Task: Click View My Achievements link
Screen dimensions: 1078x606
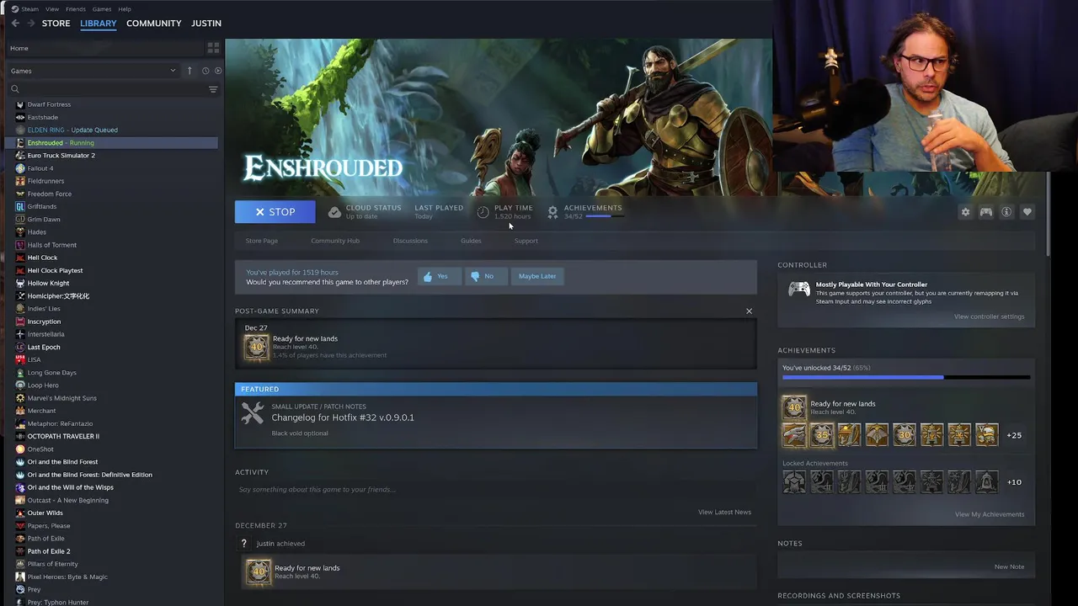Action: pos(990,514)
